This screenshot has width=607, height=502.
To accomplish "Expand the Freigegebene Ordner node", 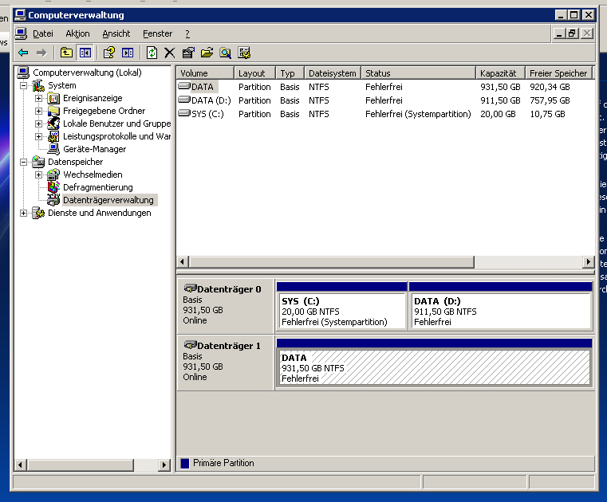I will [39, 111].
